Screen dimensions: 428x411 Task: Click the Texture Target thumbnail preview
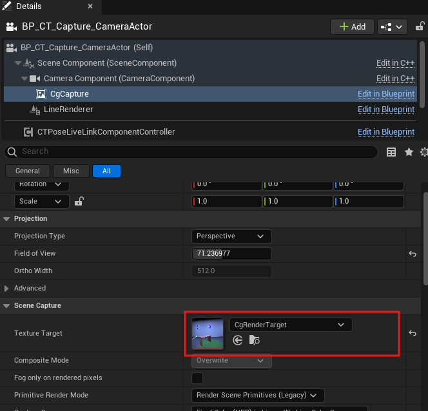[x=208, y=334]
